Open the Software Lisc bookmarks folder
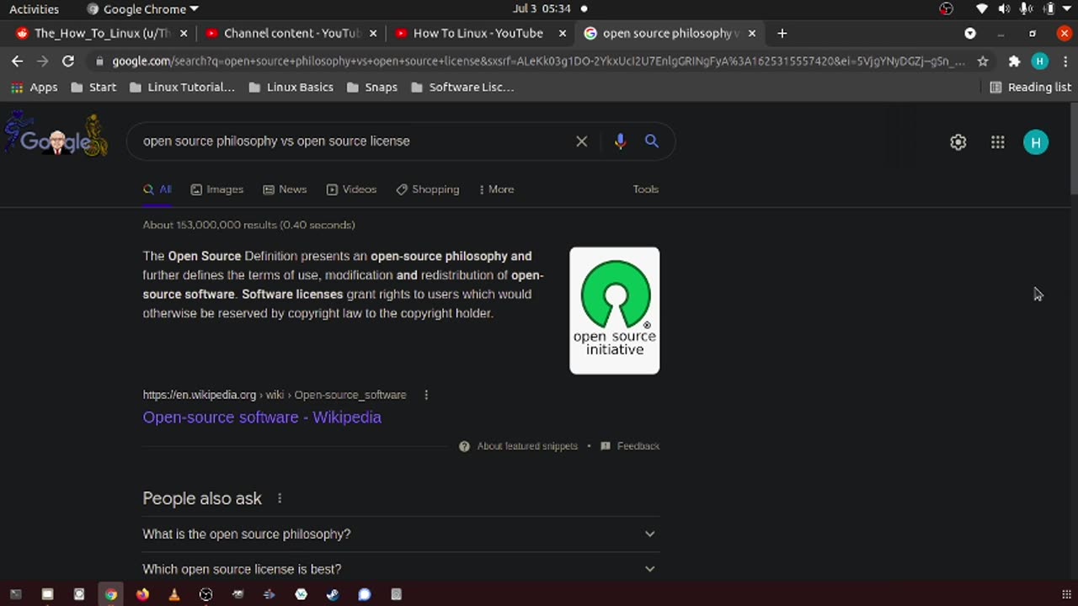The height and width of the screenshot is (606, 1078). [x=462, y=87]
